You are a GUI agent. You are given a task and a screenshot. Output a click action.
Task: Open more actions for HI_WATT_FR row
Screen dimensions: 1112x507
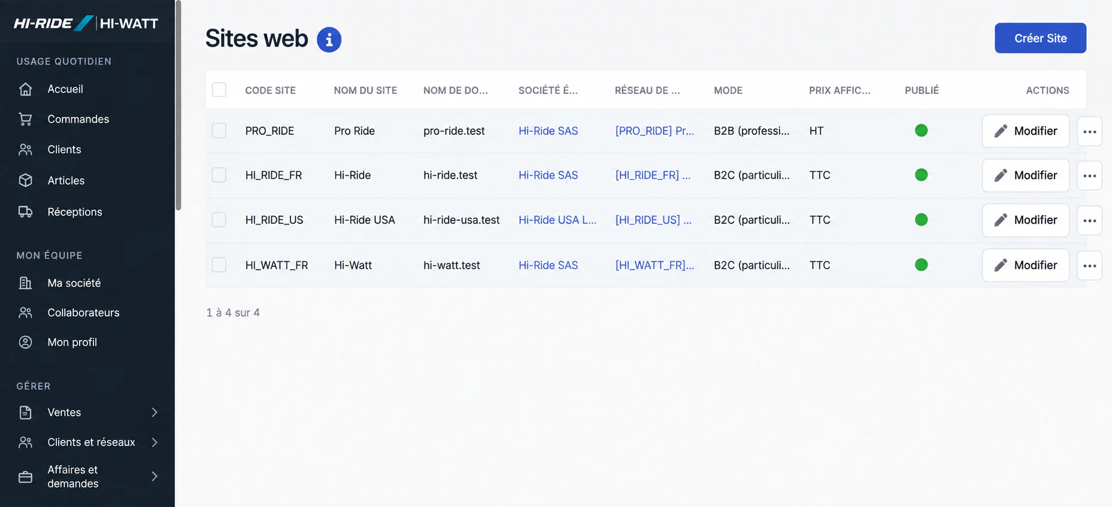pos(1090,265)
